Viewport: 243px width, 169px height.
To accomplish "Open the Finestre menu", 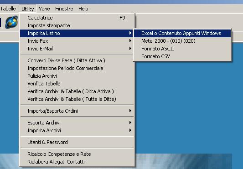I will [64, 9].
